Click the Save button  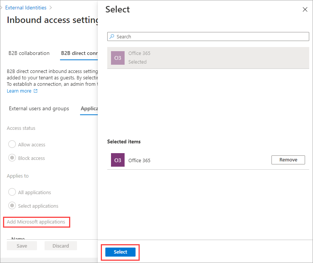22,245
